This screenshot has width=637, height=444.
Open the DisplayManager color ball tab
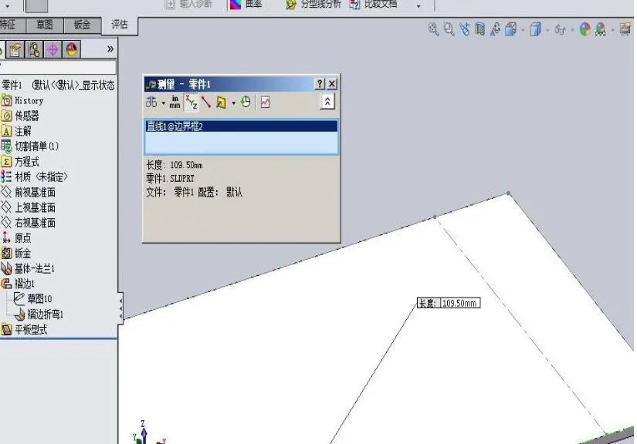(72, 49)
